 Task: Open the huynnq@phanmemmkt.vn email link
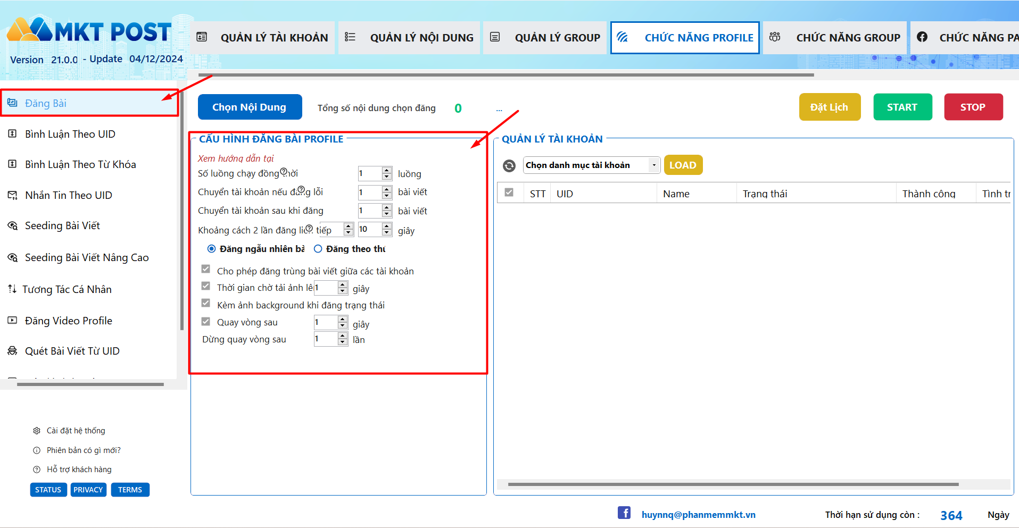point(699,515)
